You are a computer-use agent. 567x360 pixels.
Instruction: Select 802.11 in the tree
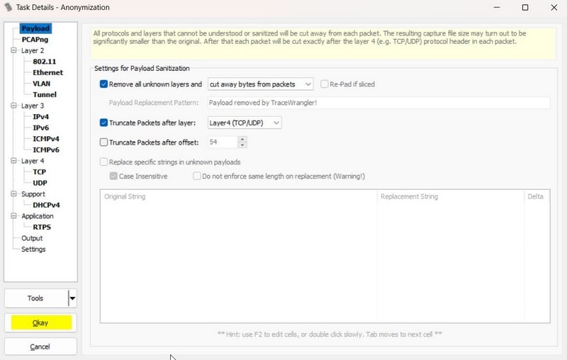[44, 62]
